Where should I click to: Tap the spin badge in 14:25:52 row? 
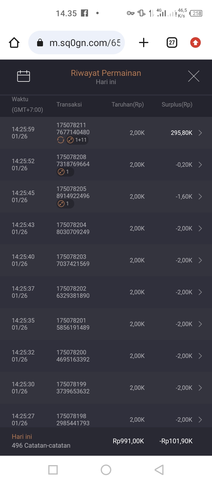click(x=65, y=172)
